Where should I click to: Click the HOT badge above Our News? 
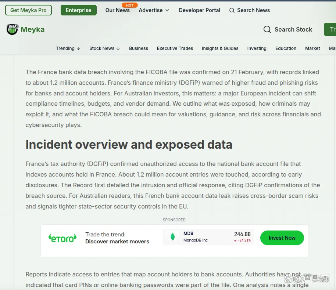[x=130, y=5]
